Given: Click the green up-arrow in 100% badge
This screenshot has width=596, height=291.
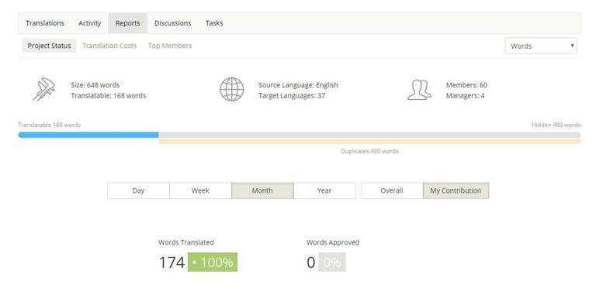Looking at the screenshot, I should click(x=194, y=262).
